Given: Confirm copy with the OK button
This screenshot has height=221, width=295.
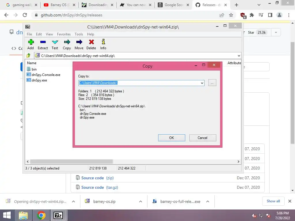Looking at the screenshot, I should pos(172,138).
